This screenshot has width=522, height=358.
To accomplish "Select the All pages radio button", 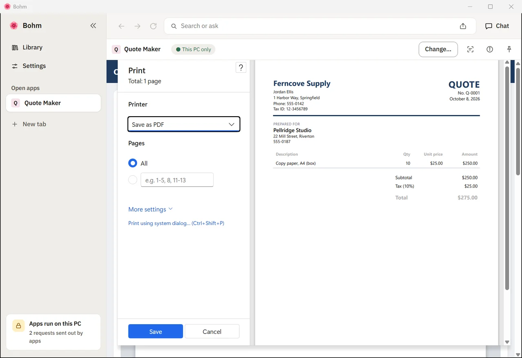I will [x=133, y=163].
